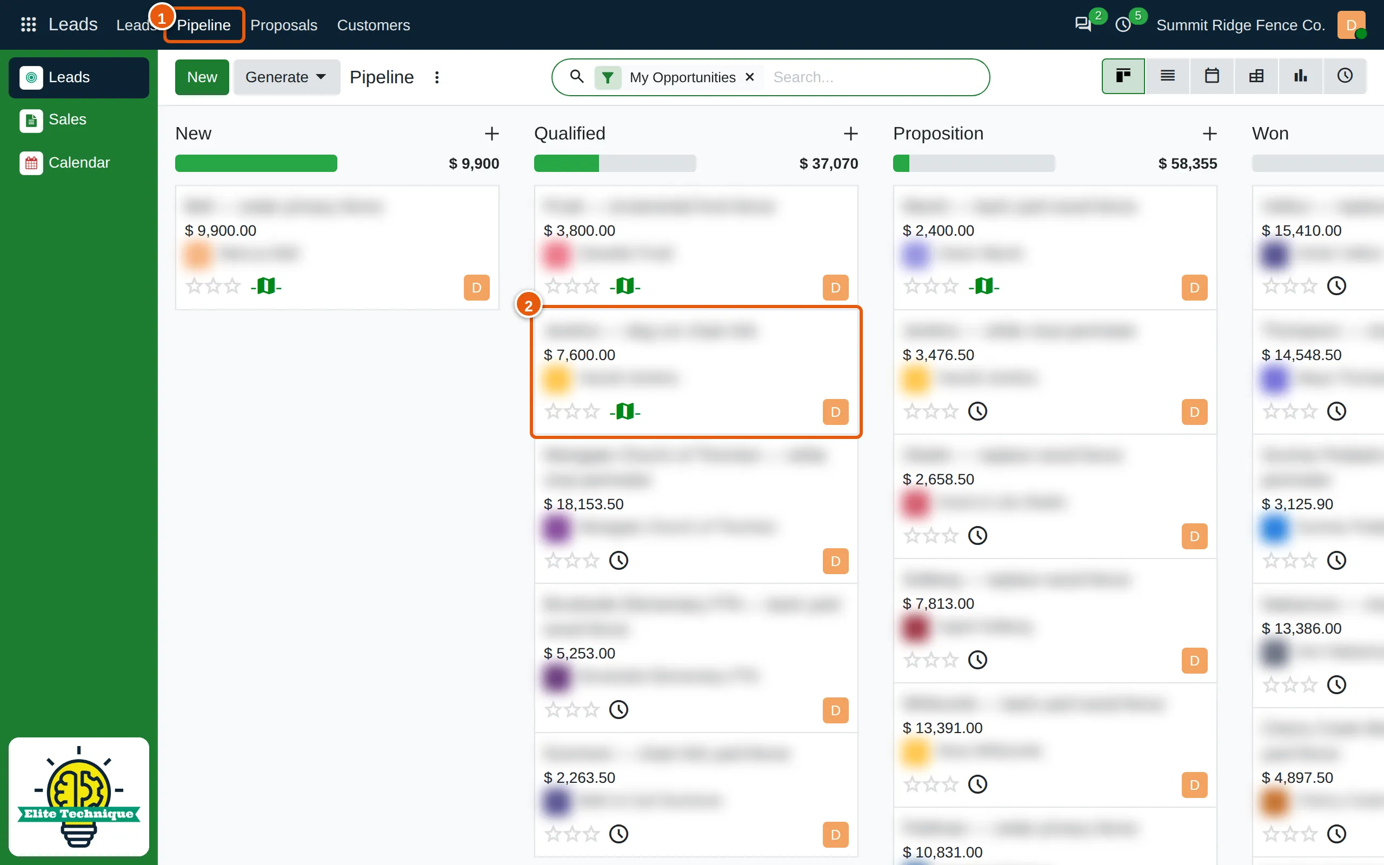The width and height of the screenshot is (1384, 865).
Task: Open the messages conversation icon
Action: pyautogui.click(x=1083, y=25)
